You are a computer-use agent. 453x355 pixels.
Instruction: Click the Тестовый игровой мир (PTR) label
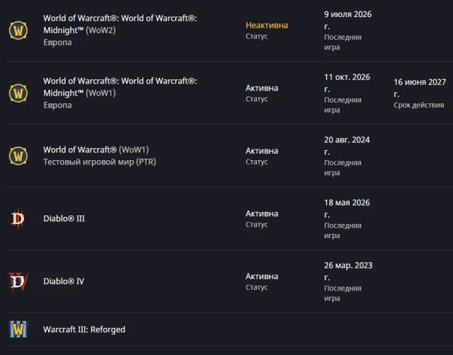tap(100, 162)
